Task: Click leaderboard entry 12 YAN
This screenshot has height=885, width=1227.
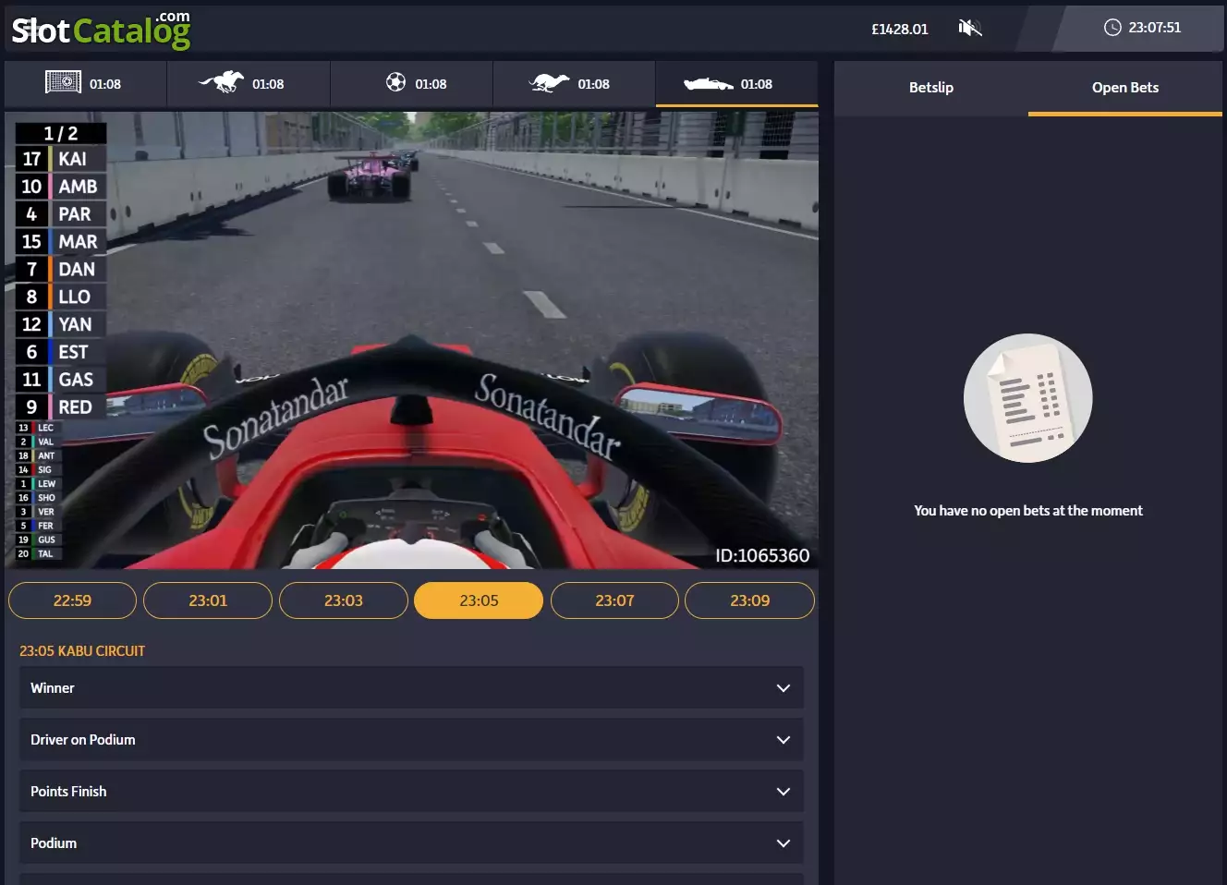Action: [61, 324]
